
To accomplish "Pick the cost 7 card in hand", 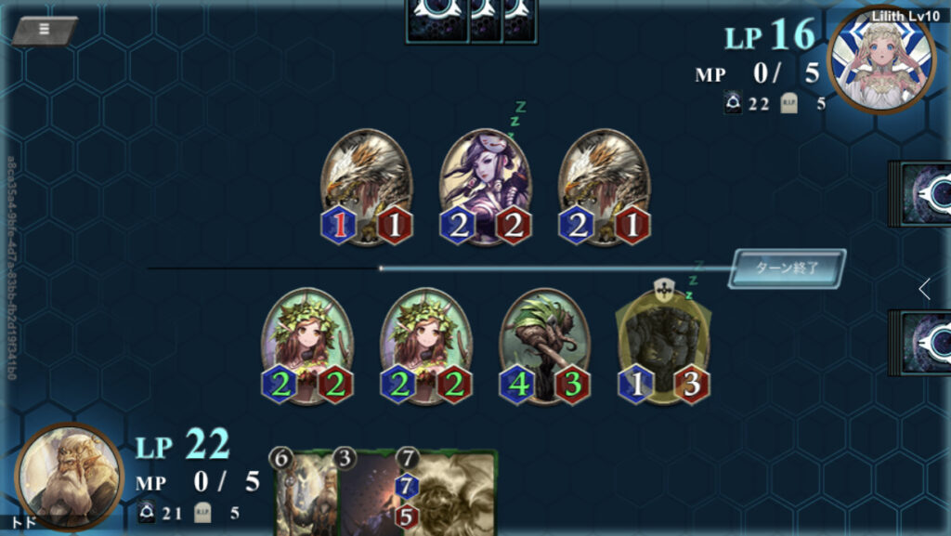I will pos(447,491).
